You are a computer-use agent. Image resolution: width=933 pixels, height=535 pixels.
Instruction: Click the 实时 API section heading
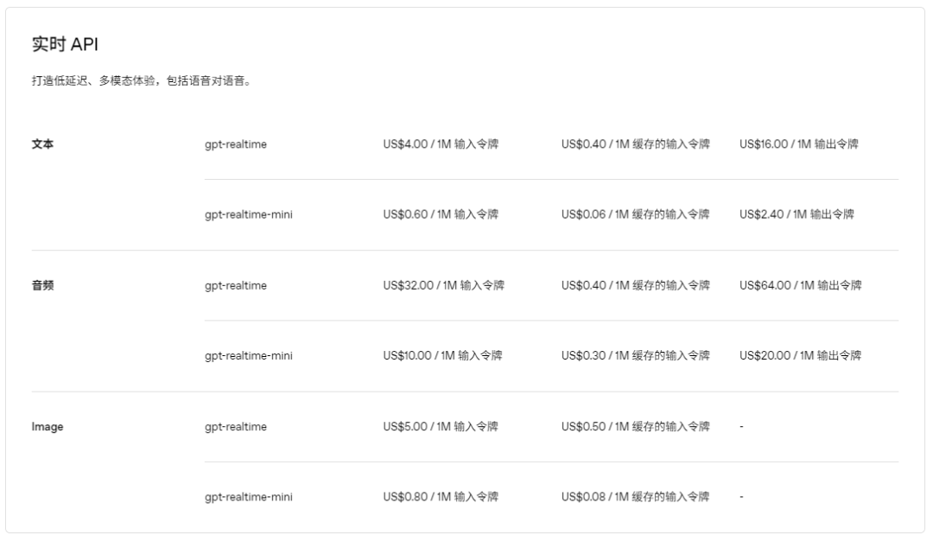pyautogui.click(x=65, y=45)
